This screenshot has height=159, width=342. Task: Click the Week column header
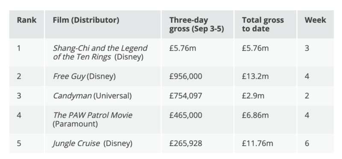pyautogui.click(x=315, y=20)
